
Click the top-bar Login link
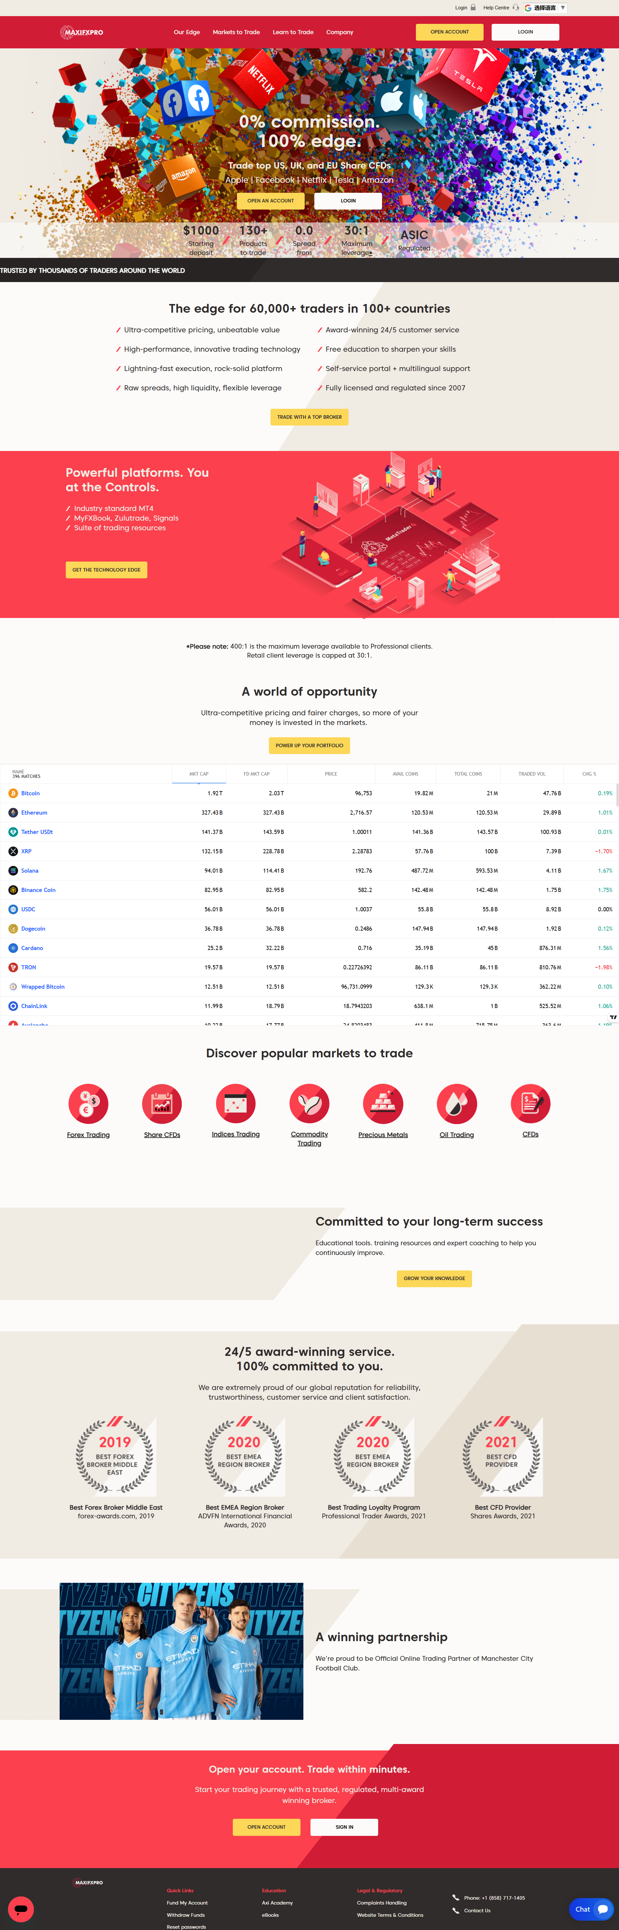tap(461, 7)
